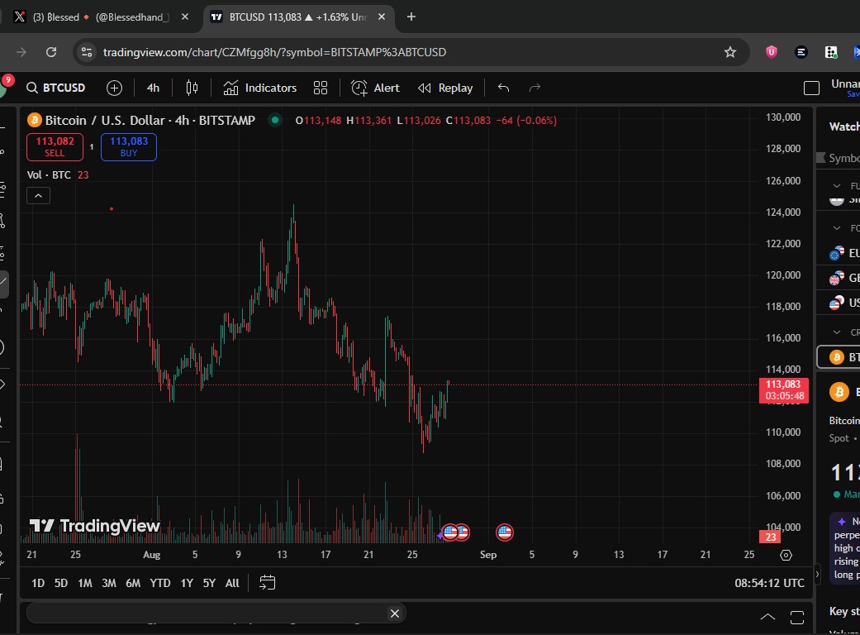Viewport: 860px width, 635px height.
Task: Select the All date range
Action: pos(232,583)
